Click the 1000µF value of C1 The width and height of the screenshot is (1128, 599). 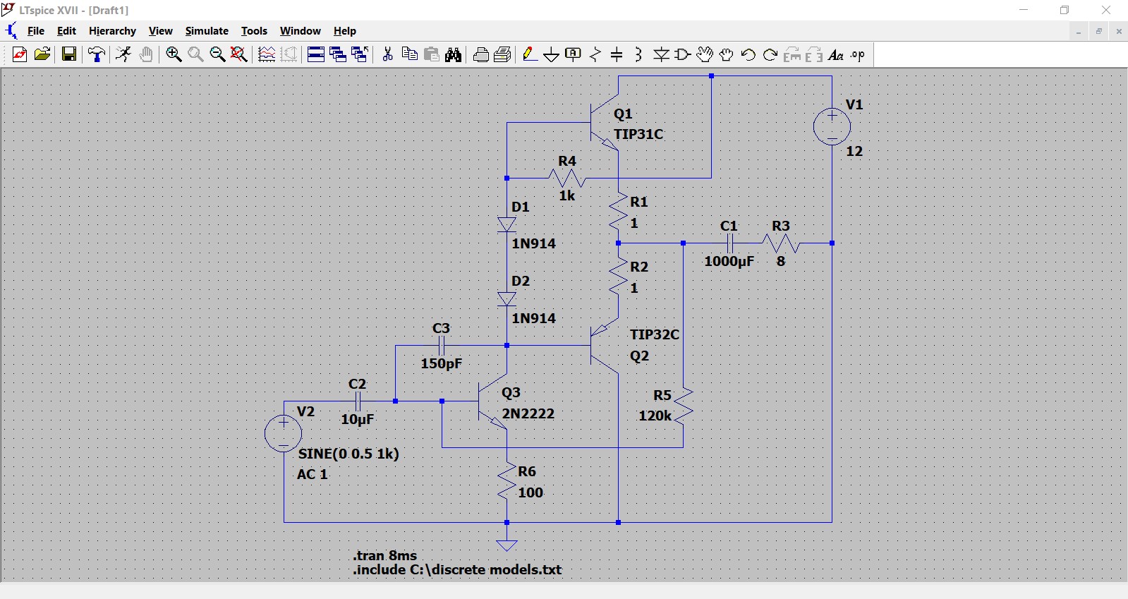[729, 261]
